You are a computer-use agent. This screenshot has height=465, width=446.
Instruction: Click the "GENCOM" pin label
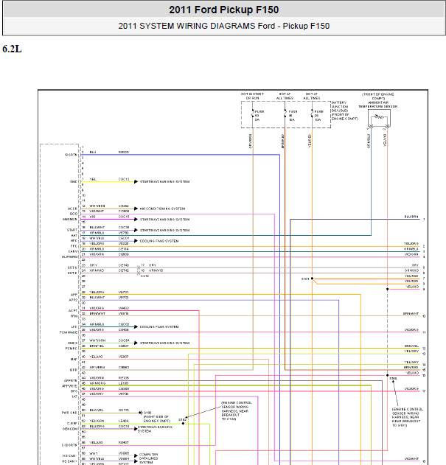(x=70, y=429)
